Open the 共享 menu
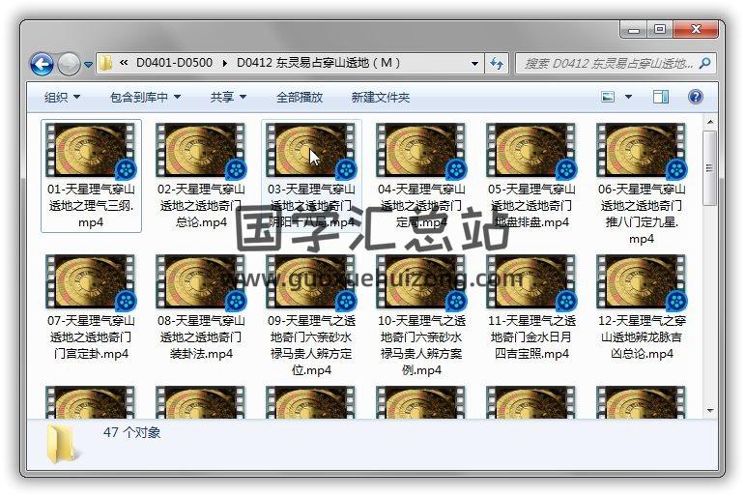Image resolution: width=745 pixels, height=497 pixels. coord(228,97)
